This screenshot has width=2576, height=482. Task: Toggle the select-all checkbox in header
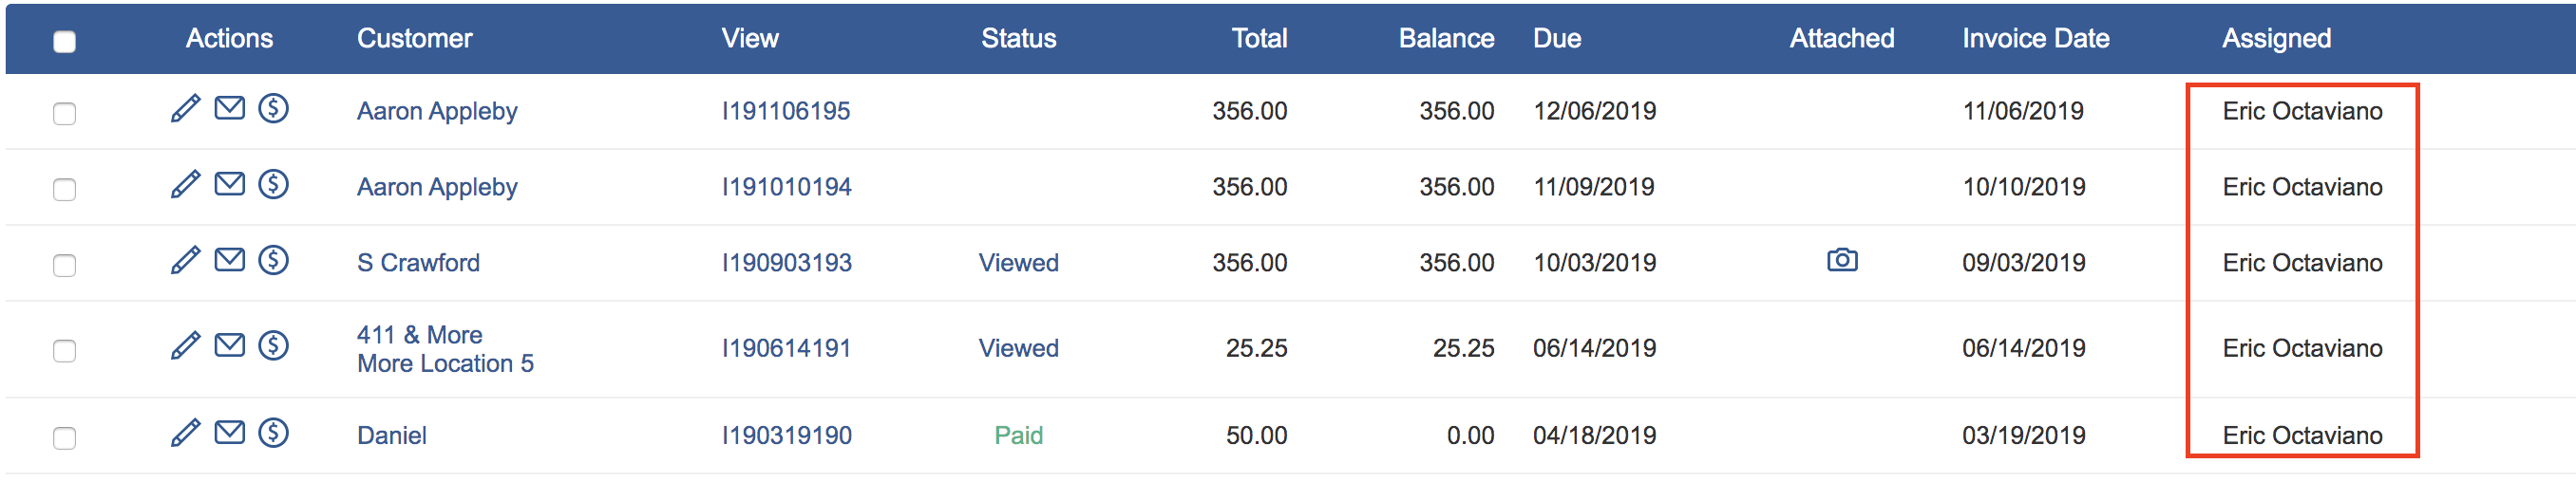(x=65, y=42)
